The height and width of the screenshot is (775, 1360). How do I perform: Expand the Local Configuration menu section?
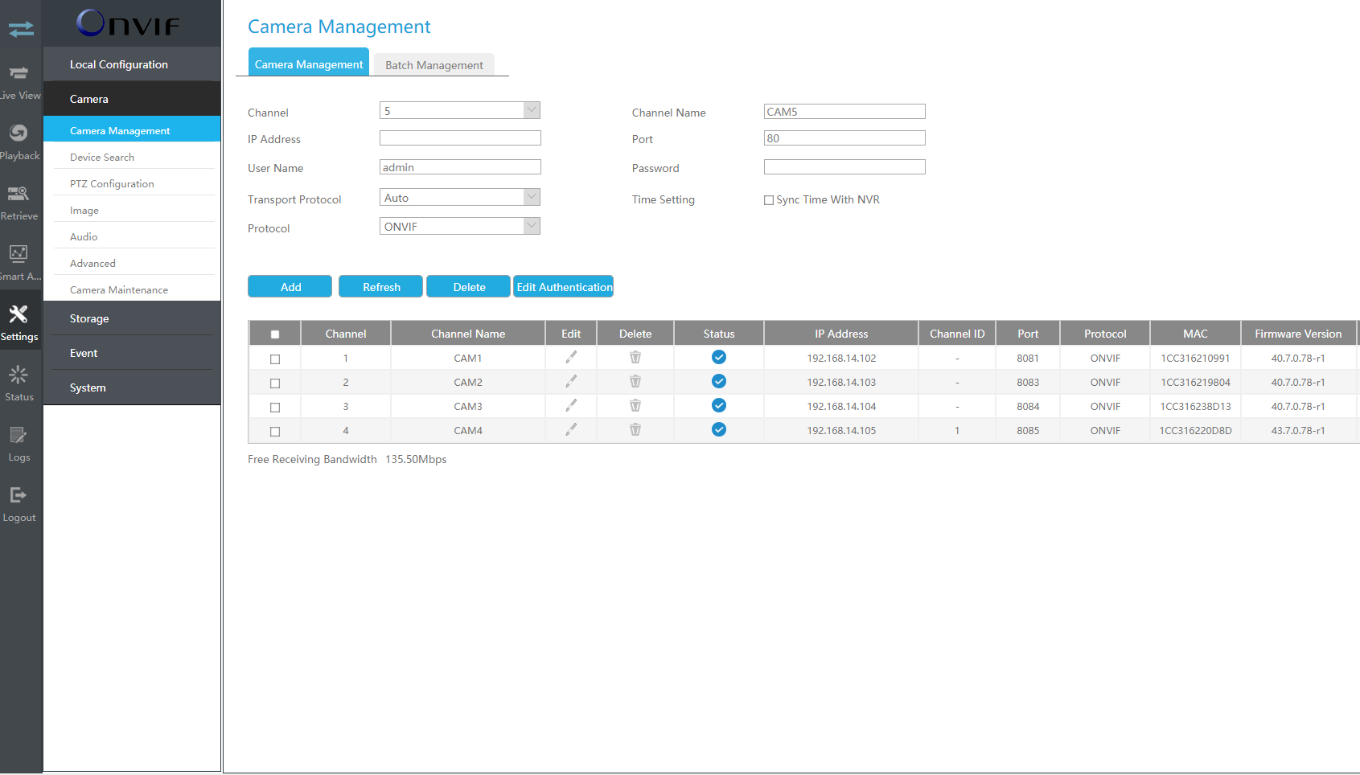[132, 64]
